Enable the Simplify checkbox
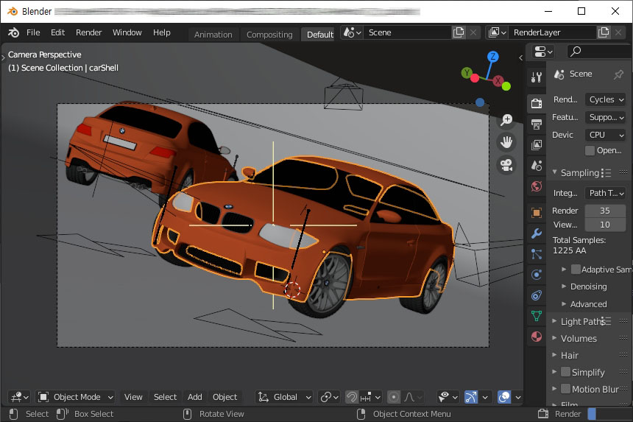This screenshot has width=633, height=422. (x=565, y=372)
